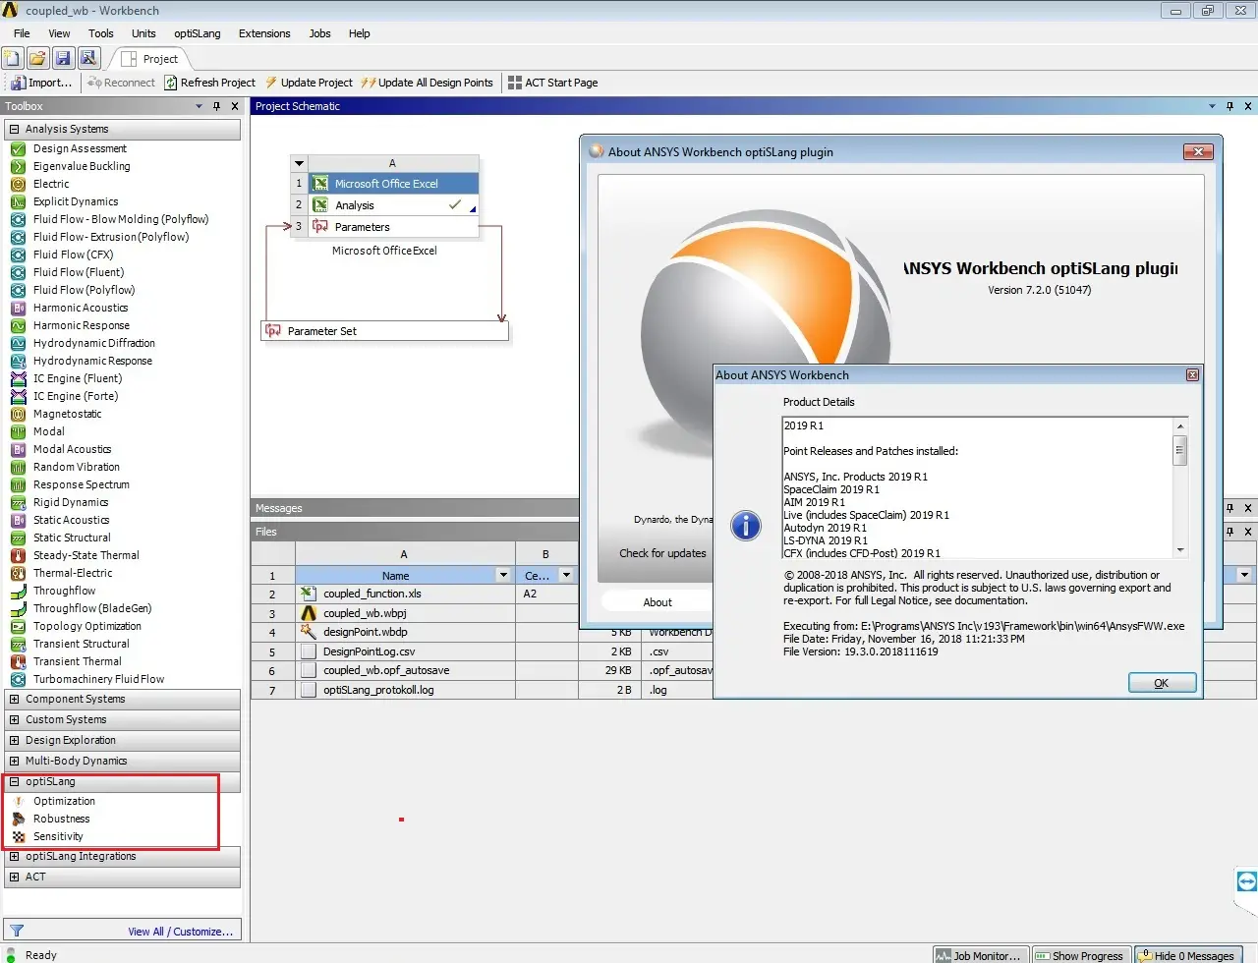Select the Rigid Dynamics icon
Viewport: 1258px width, 963px height.
[x=18, y=502]
